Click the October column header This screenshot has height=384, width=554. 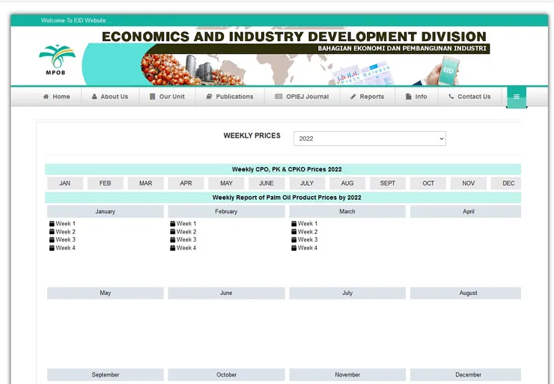(x=227, y=374)
